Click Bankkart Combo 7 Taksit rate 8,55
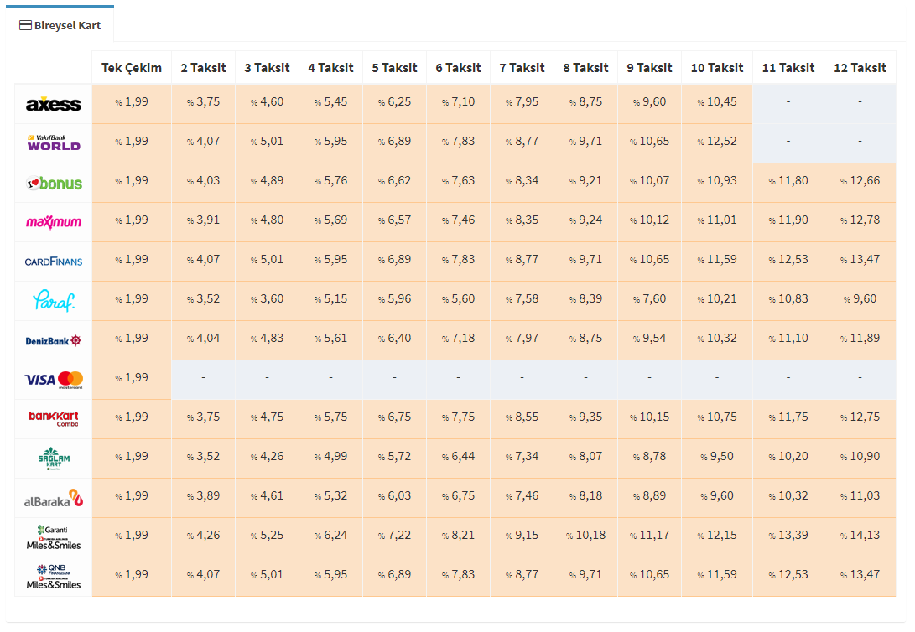 click(x=522, y=417)
